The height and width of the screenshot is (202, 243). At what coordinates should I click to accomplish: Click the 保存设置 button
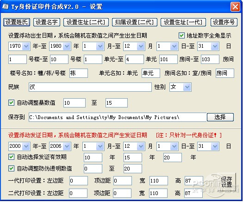(x=227, y=182)
